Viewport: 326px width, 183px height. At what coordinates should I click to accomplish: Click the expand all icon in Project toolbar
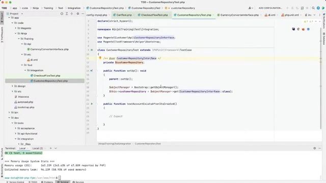67,14
